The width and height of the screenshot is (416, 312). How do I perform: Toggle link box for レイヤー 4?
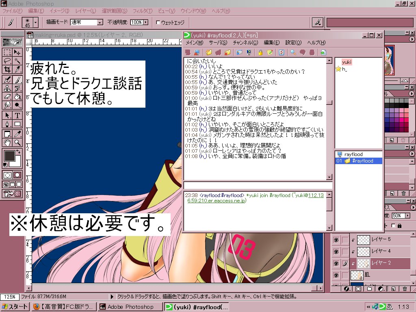click(x=345, y=251)
